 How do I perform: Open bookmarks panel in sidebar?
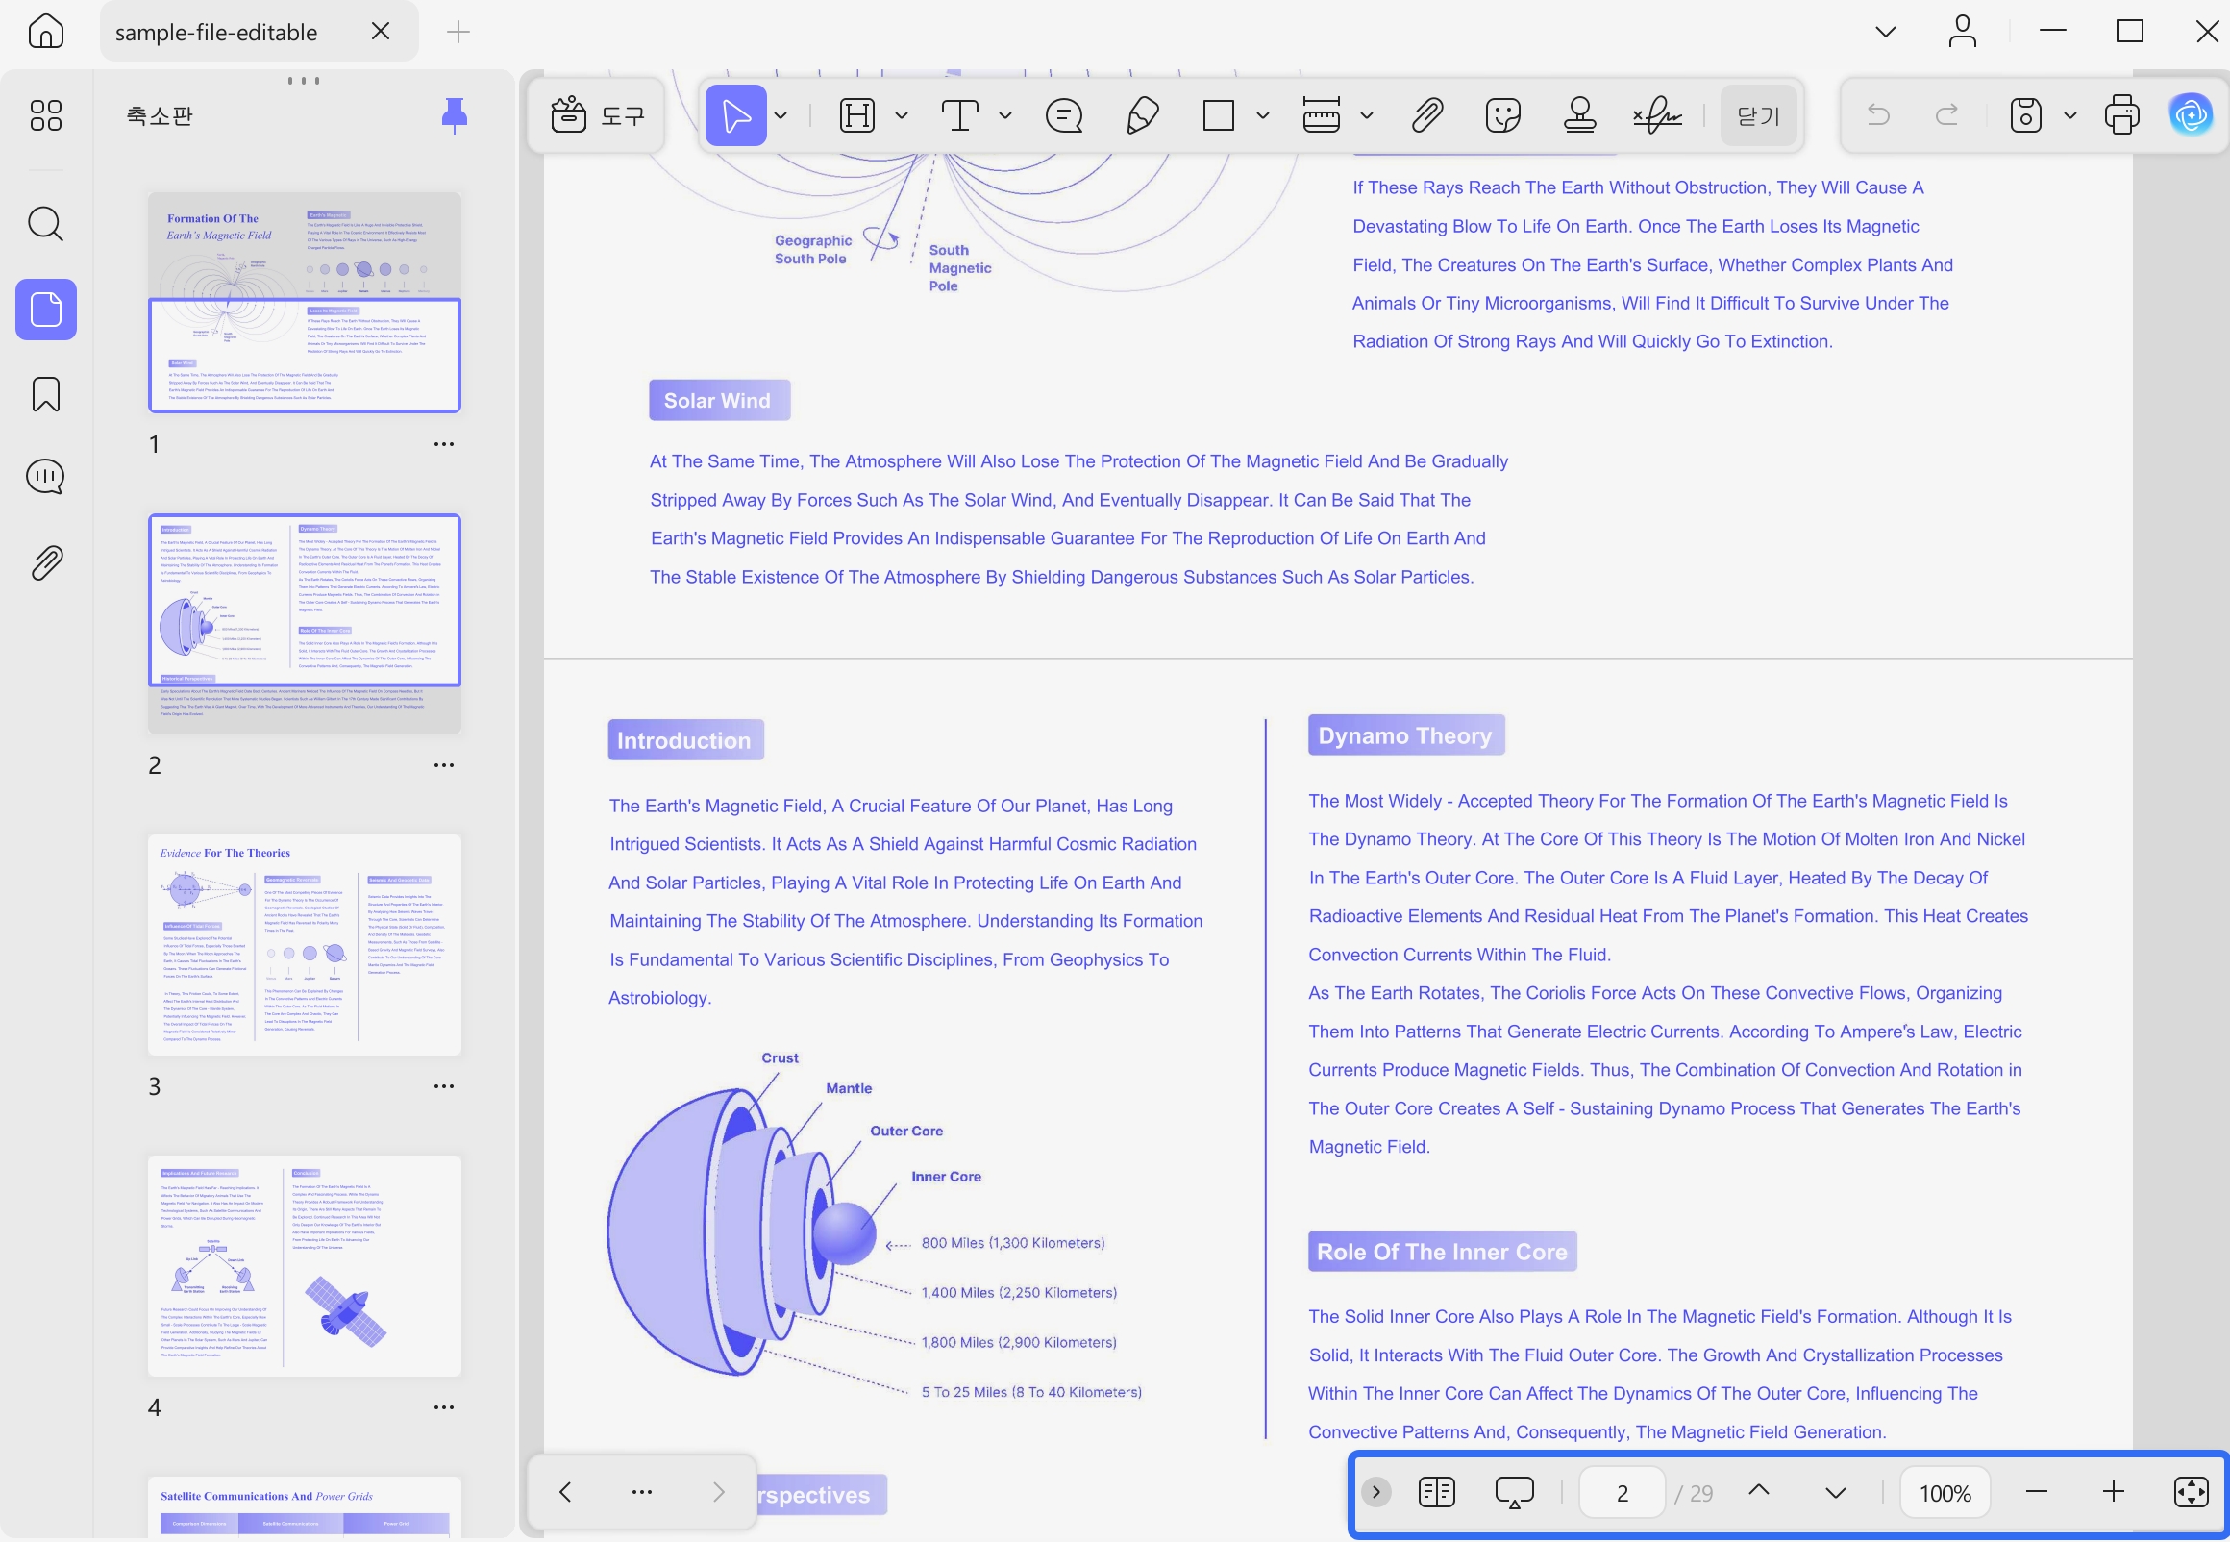point(45,394)
